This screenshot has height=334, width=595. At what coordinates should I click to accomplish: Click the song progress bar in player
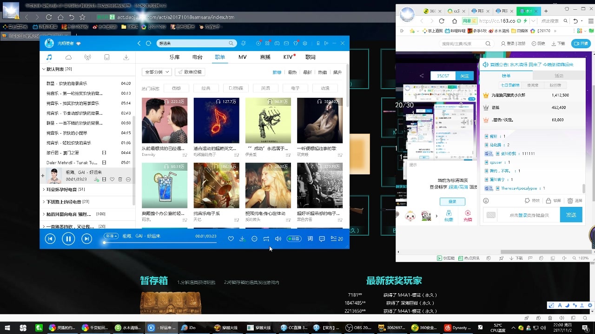159,242
